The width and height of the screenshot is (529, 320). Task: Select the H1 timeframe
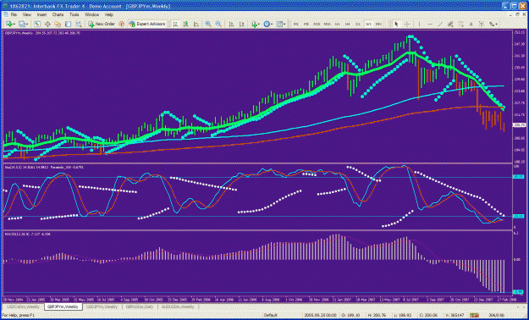point(338,24)
